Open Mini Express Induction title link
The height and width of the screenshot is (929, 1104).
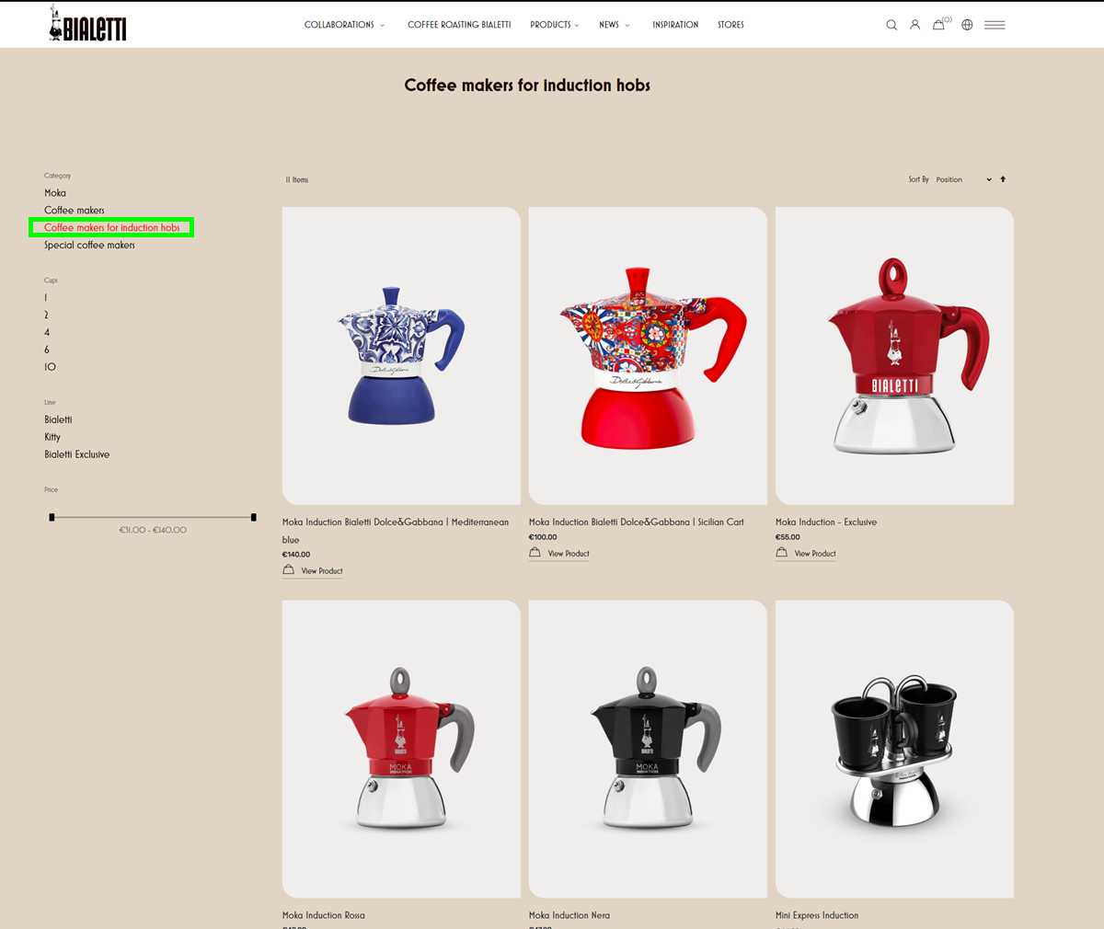coord(817,915)
